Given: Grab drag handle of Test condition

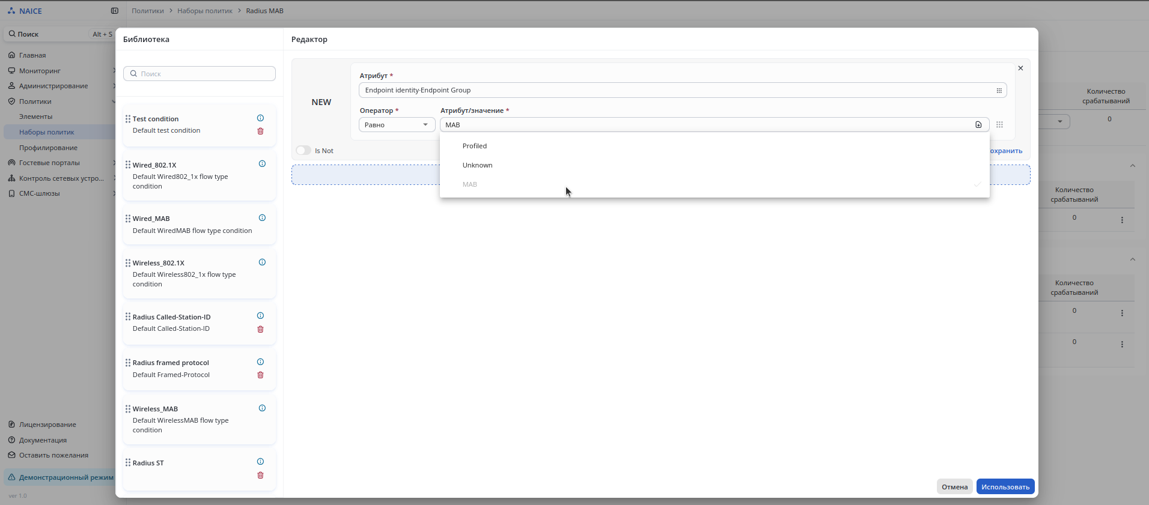Looking at the screenshot, I should (128, 119).
